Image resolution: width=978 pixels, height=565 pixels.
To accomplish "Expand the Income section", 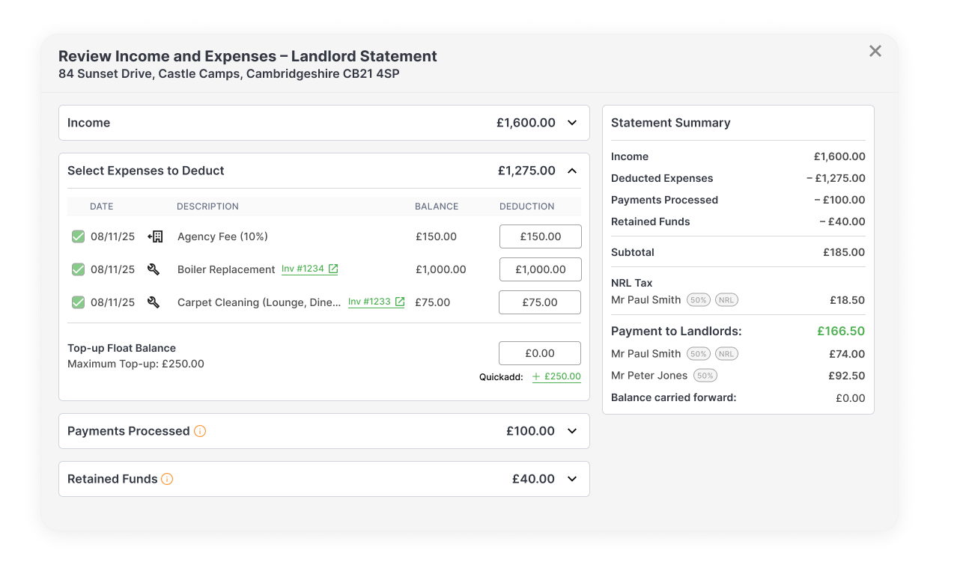I will click(572, 123).
